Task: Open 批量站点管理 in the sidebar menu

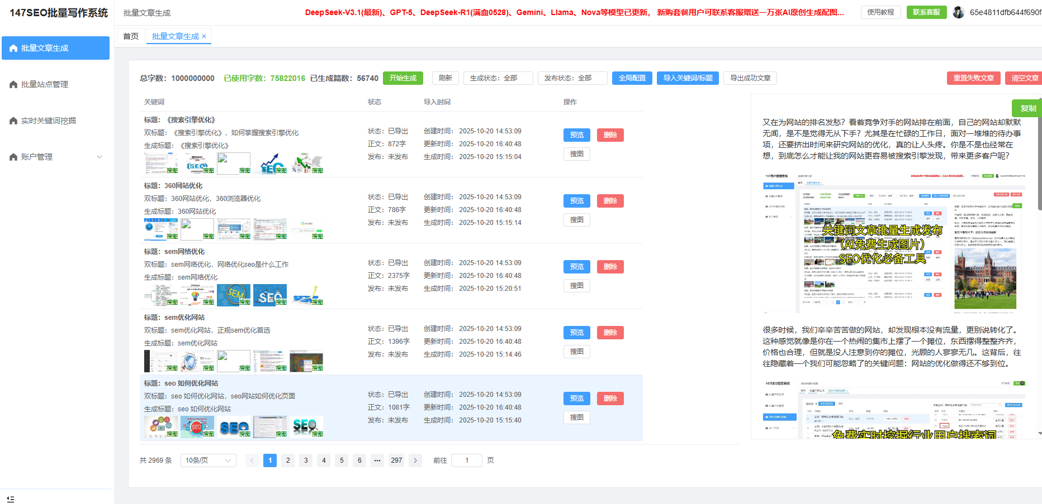Action: 45,85
